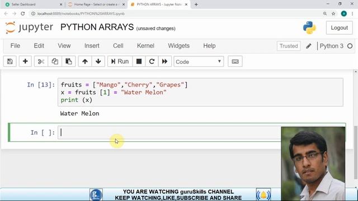Screen dimensions: 358x201
Task: Open the cell type dropdown showing Code
Action: [x=199, y=61]
